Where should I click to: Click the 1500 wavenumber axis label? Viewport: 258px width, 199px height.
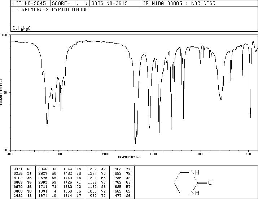click(153, 154)
